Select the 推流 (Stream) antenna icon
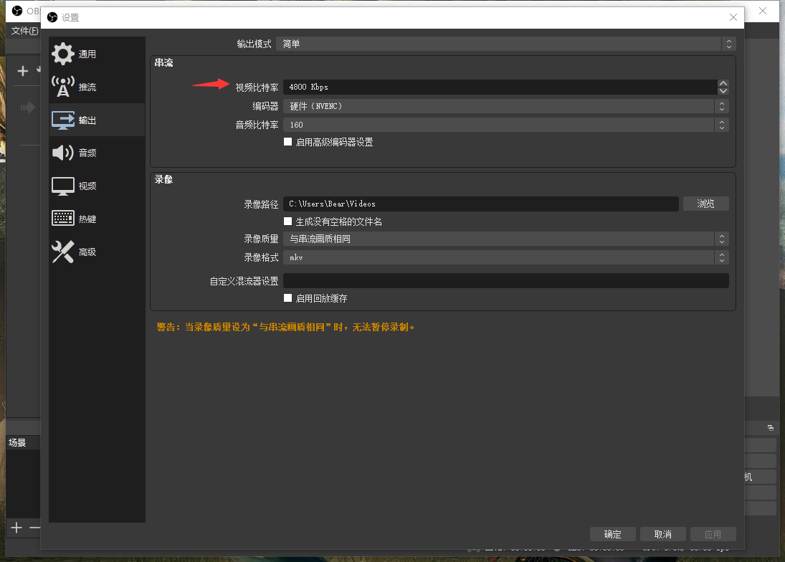This screenshot has height=562, width=785. tap(63, 87)
